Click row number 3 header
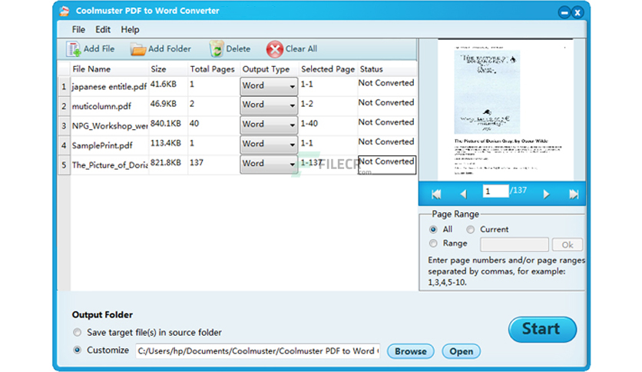This screenshot has height=372, width=642. click(x=64, y=126)
